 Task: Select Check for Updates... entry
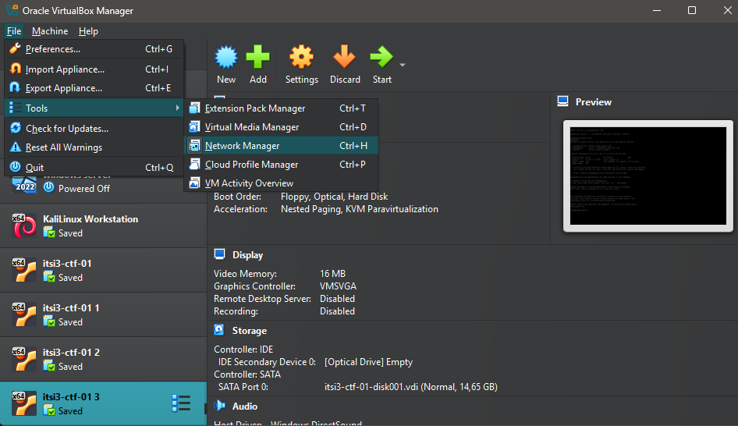[x=93, y=129]
